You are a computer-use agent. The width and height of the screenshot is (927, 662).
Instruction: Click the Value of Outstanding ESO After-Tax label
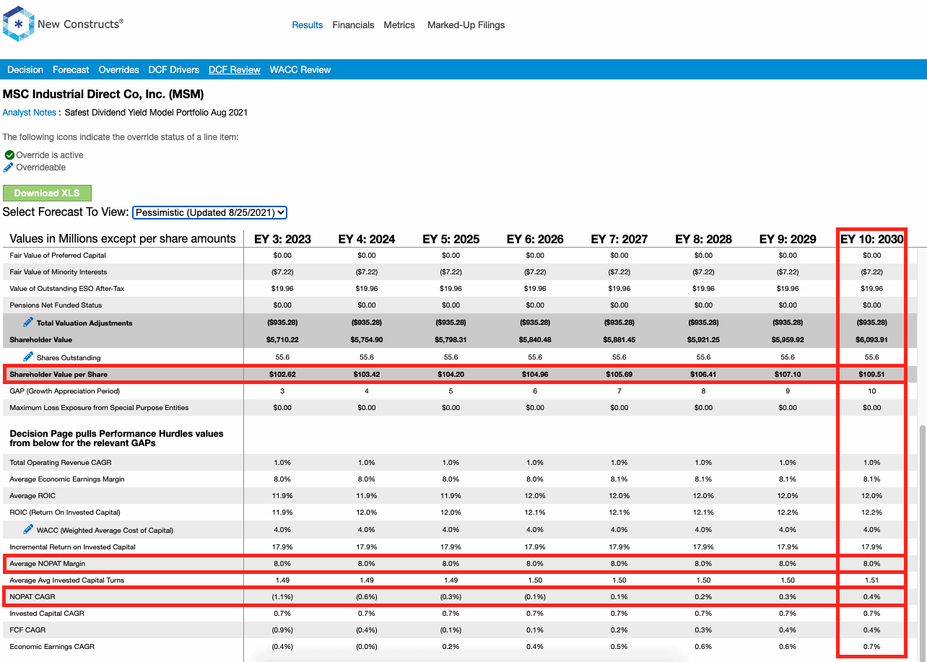(x=67, y=289)
